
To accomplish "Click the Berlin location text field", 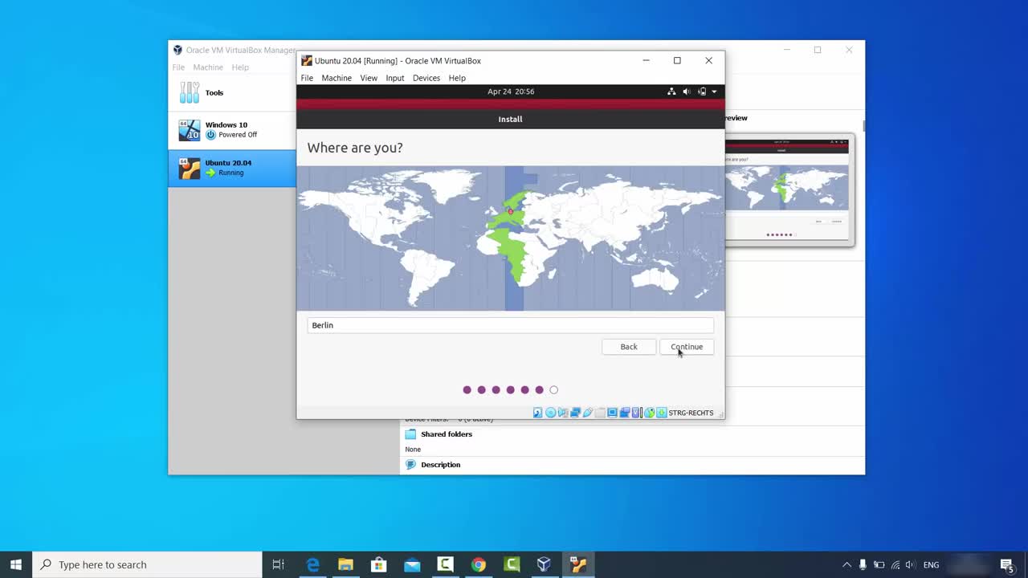I will (x=510, y=325).
